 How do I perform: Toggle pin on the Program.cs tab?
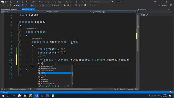[x=31, y=9]
